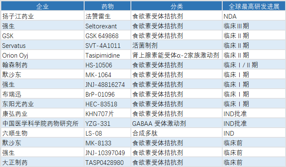
Task: Click the 药物 column header
Action: tap(108, 6)
